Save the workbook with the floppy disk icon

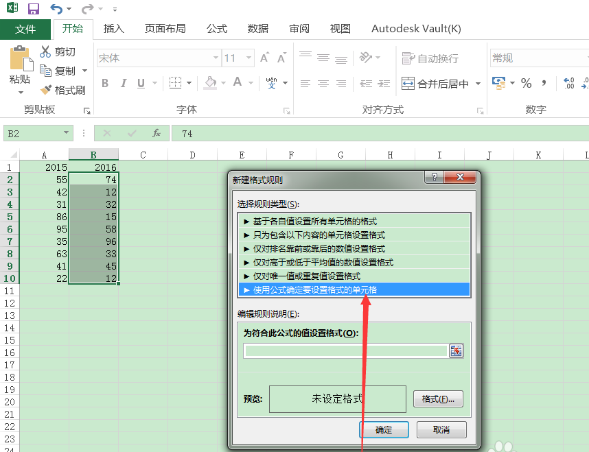34,8
